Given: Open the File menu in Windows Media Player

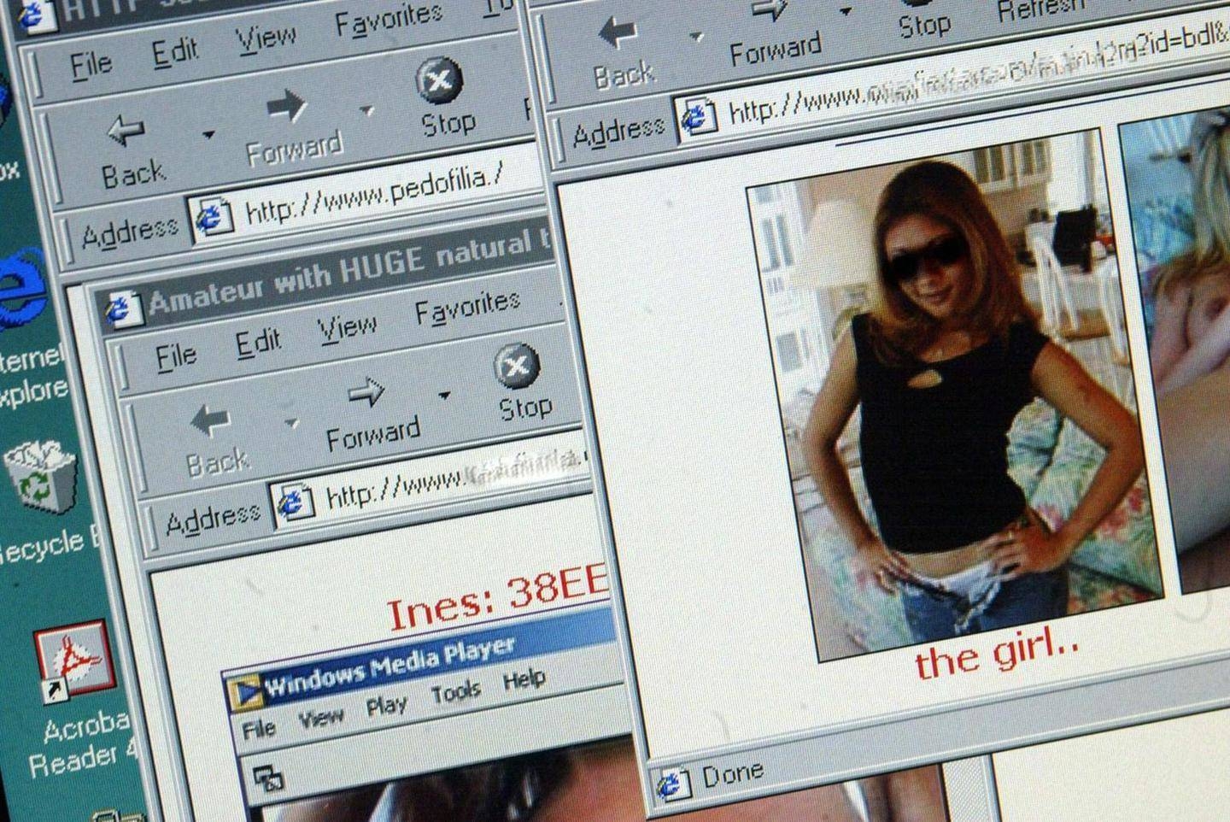Looking at the screenshot, I should tap(258, 729).
